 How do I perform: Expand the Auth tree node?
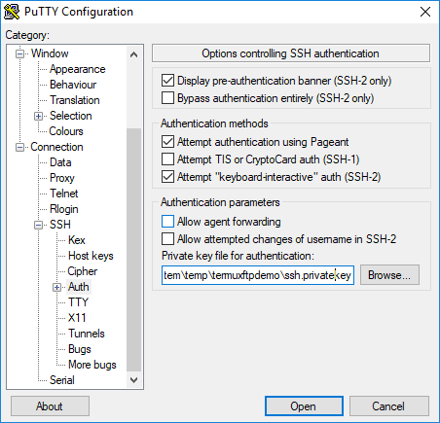pos(56,287)
